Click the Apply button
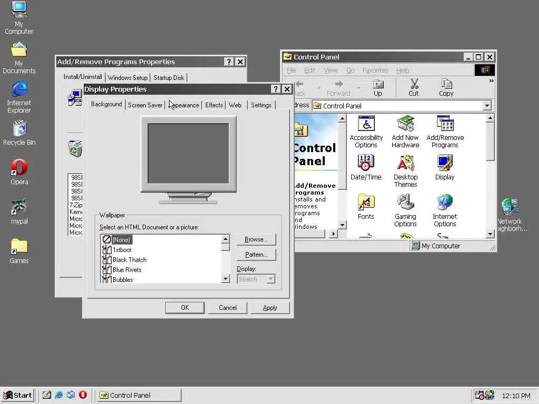539x404 pixels. (270, 307)
